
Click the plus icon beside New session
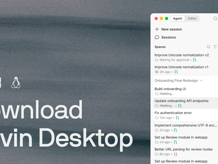coord(157,29)
